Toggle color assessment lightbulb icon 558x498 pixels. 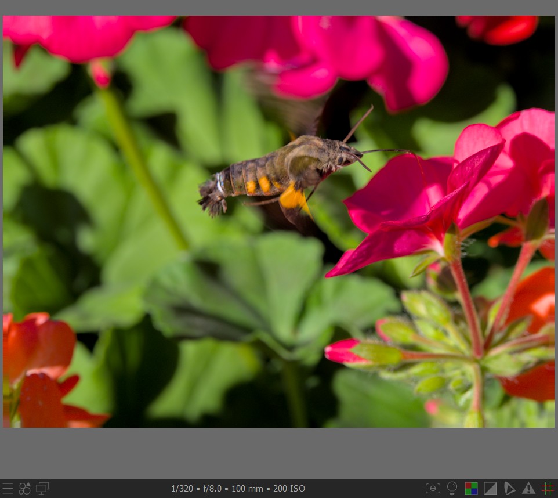[452, 488]
